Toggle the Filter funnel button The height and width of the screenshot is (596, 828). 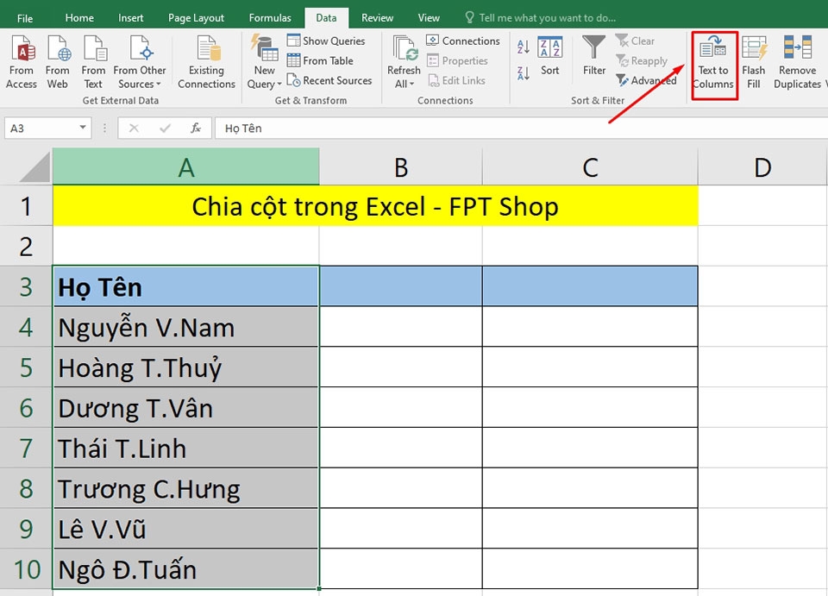pyautogui.click(x=594, y=56)
